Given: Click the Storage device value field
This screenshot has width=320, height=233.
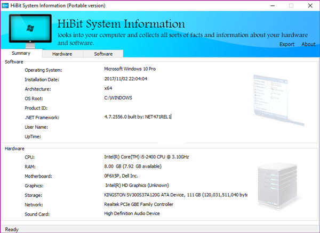Looking at the screenshot, I should tap(175, 195).
